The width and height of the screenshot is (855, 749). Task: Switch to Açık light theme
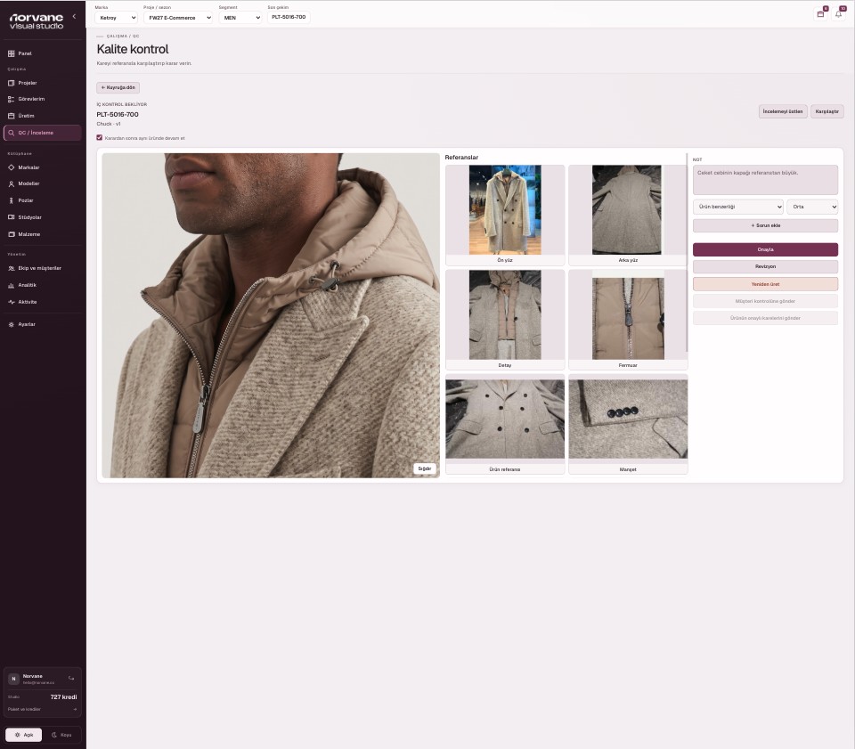tap(23, 735)
